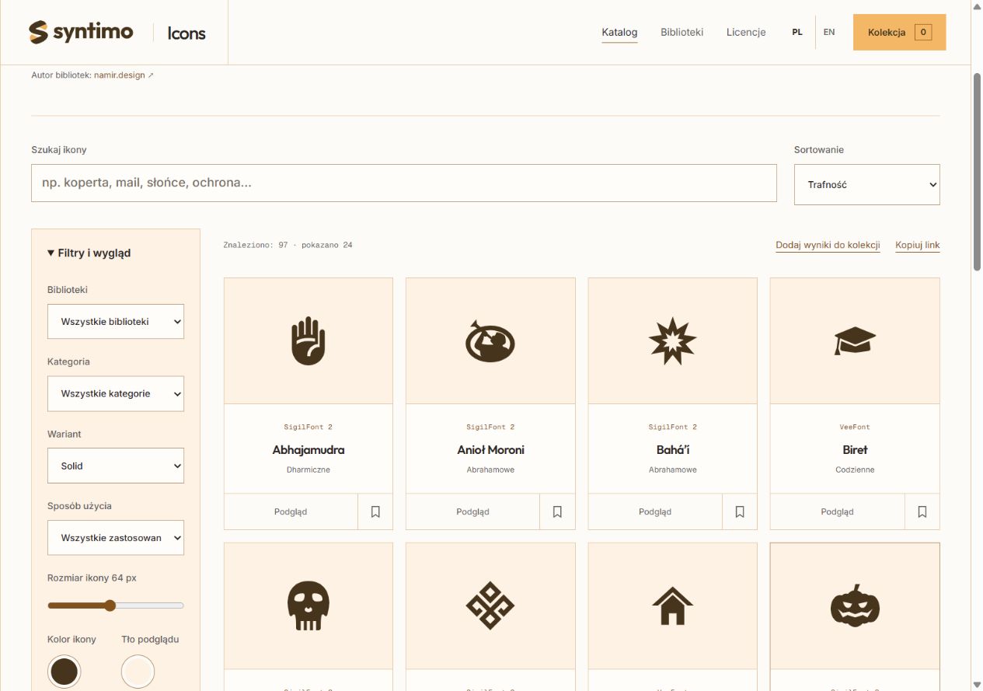Click Dodaj wyniki do kolekcji link
Image resolution: width=983 pixels, height=691 pixels.
pyautogui.click(x=828, y=246)
